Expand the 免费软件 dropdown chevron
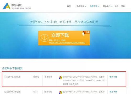The image size is (131, 94). [86, 6]
